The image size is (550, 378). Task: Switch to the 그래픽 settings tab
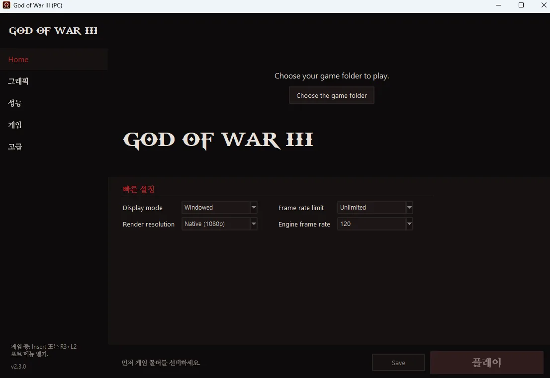point(54,81)
